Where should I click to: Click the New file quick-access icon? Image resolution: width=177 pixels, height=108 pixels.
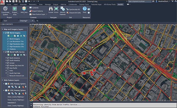tap(7, 1)
